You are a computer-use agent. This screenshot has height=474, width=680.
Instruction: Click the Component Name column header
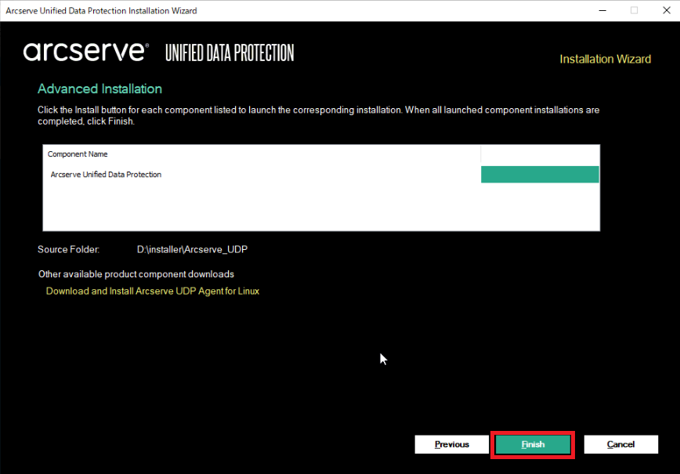pyautogui.click(x=262, y=154)
